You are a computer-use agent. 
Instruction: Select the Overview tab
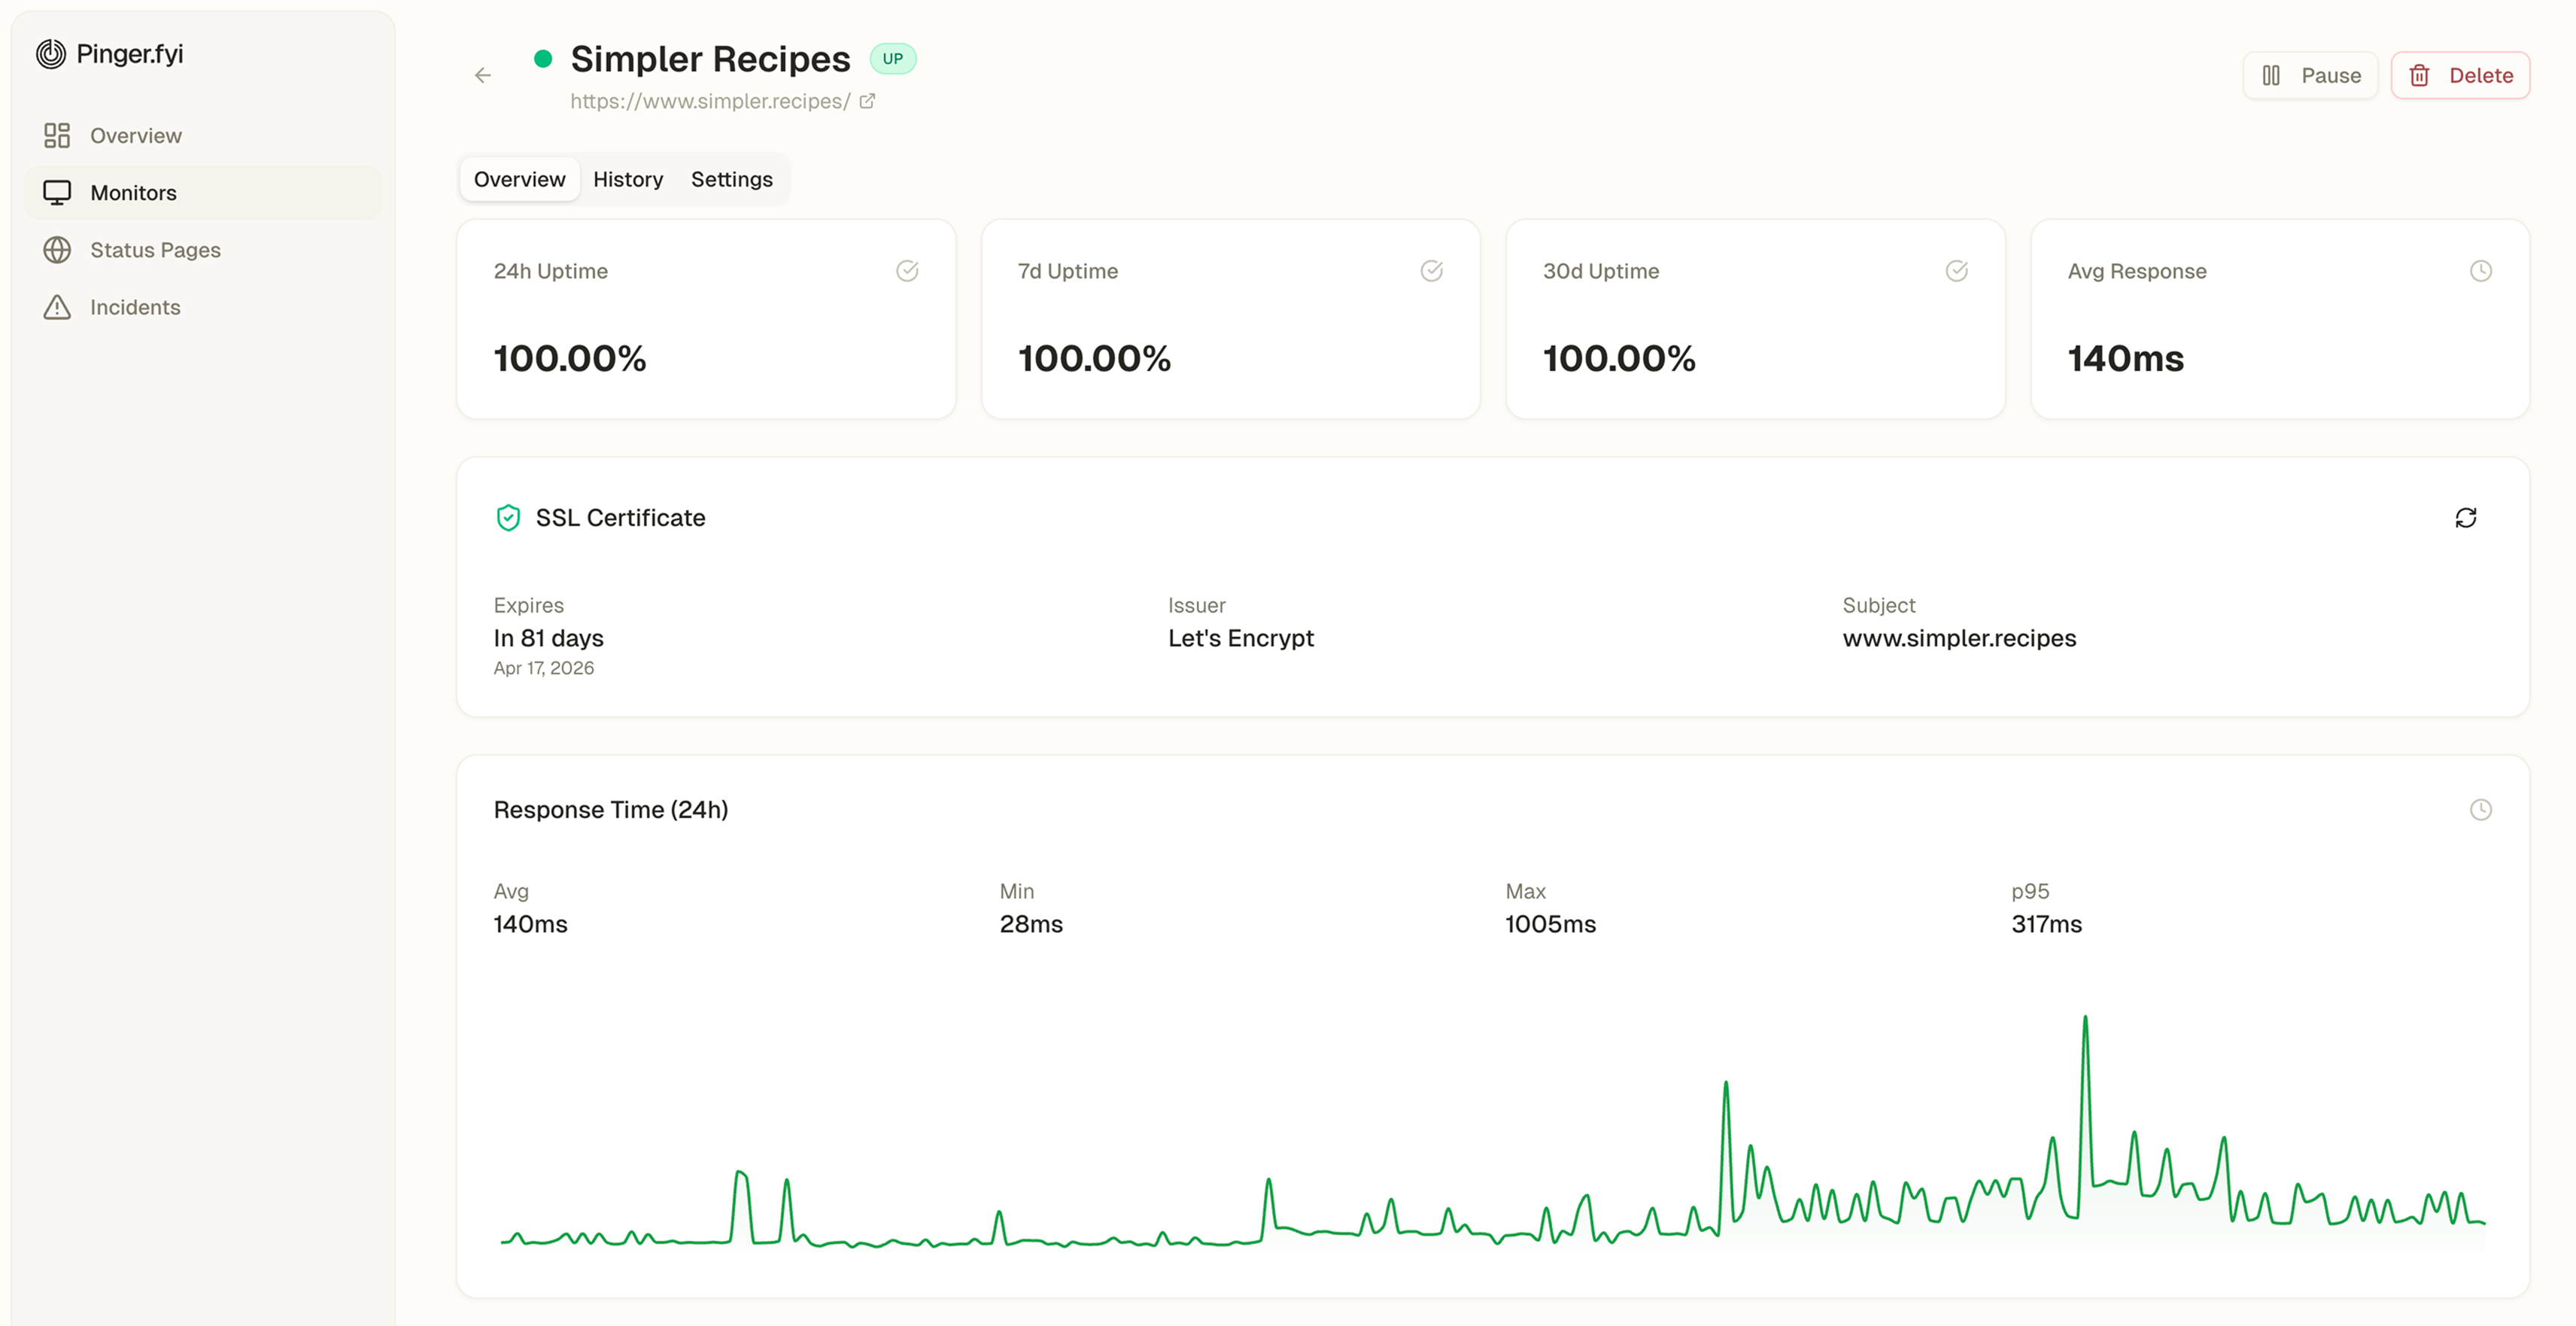(519, 179)
